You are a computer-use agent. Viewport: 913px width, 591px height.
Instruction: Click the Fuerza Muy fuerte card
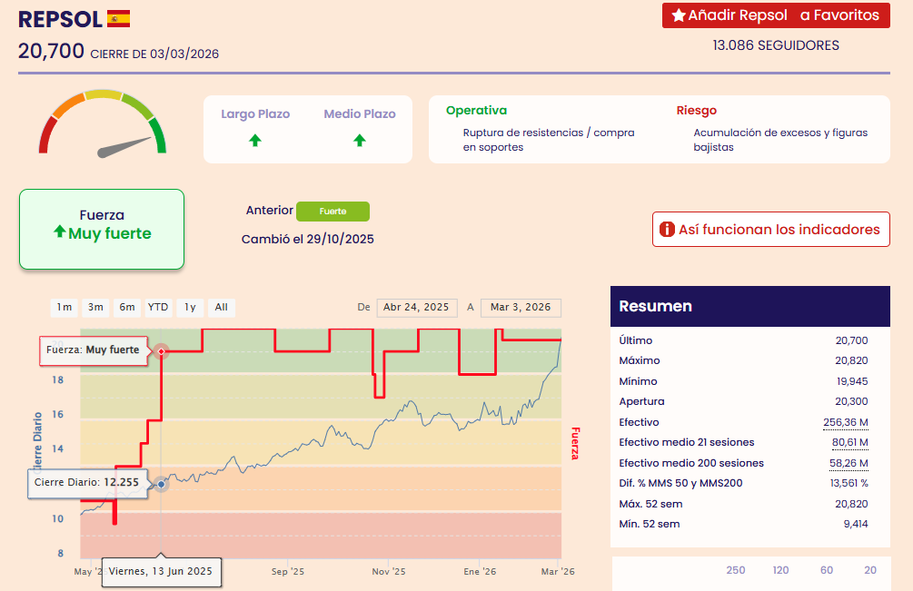pyautogui.click(x=102, y=229)
